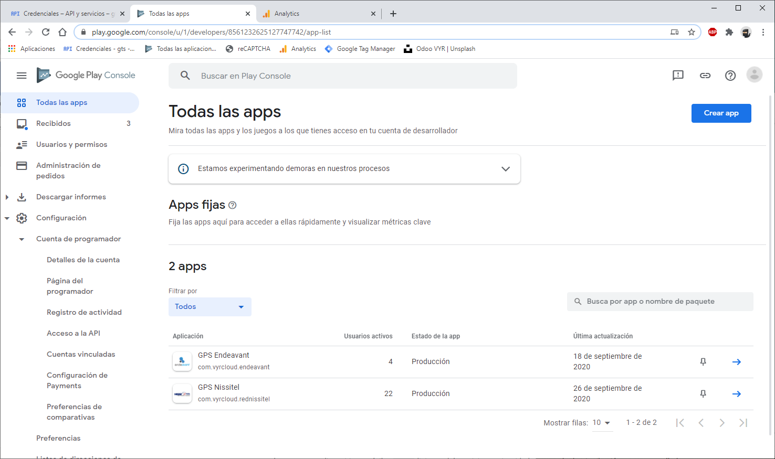Screen dimensions: 775x459
Task: Open the help question mark icon
Action: click(730, 76)
